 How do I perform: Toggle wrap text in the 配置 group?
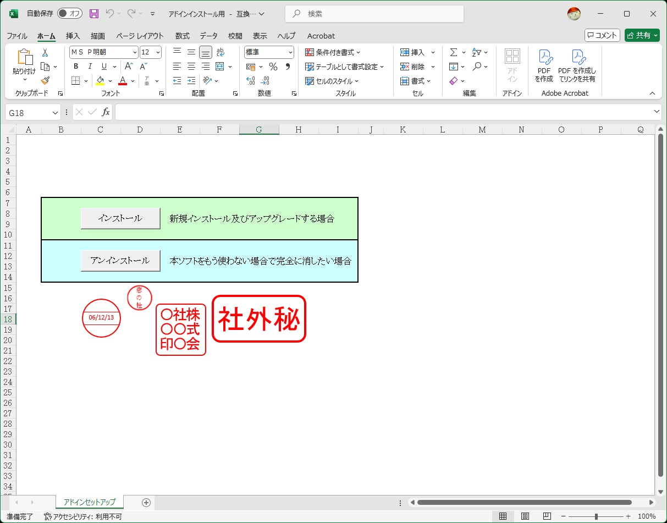pyautogui.click(x=221, y=52)
